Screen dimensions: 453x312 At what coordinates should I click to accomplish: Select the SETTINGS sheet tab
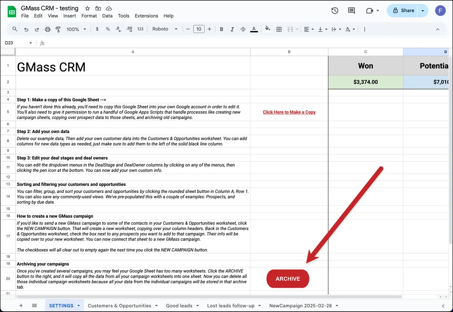[x=64, y=306]
